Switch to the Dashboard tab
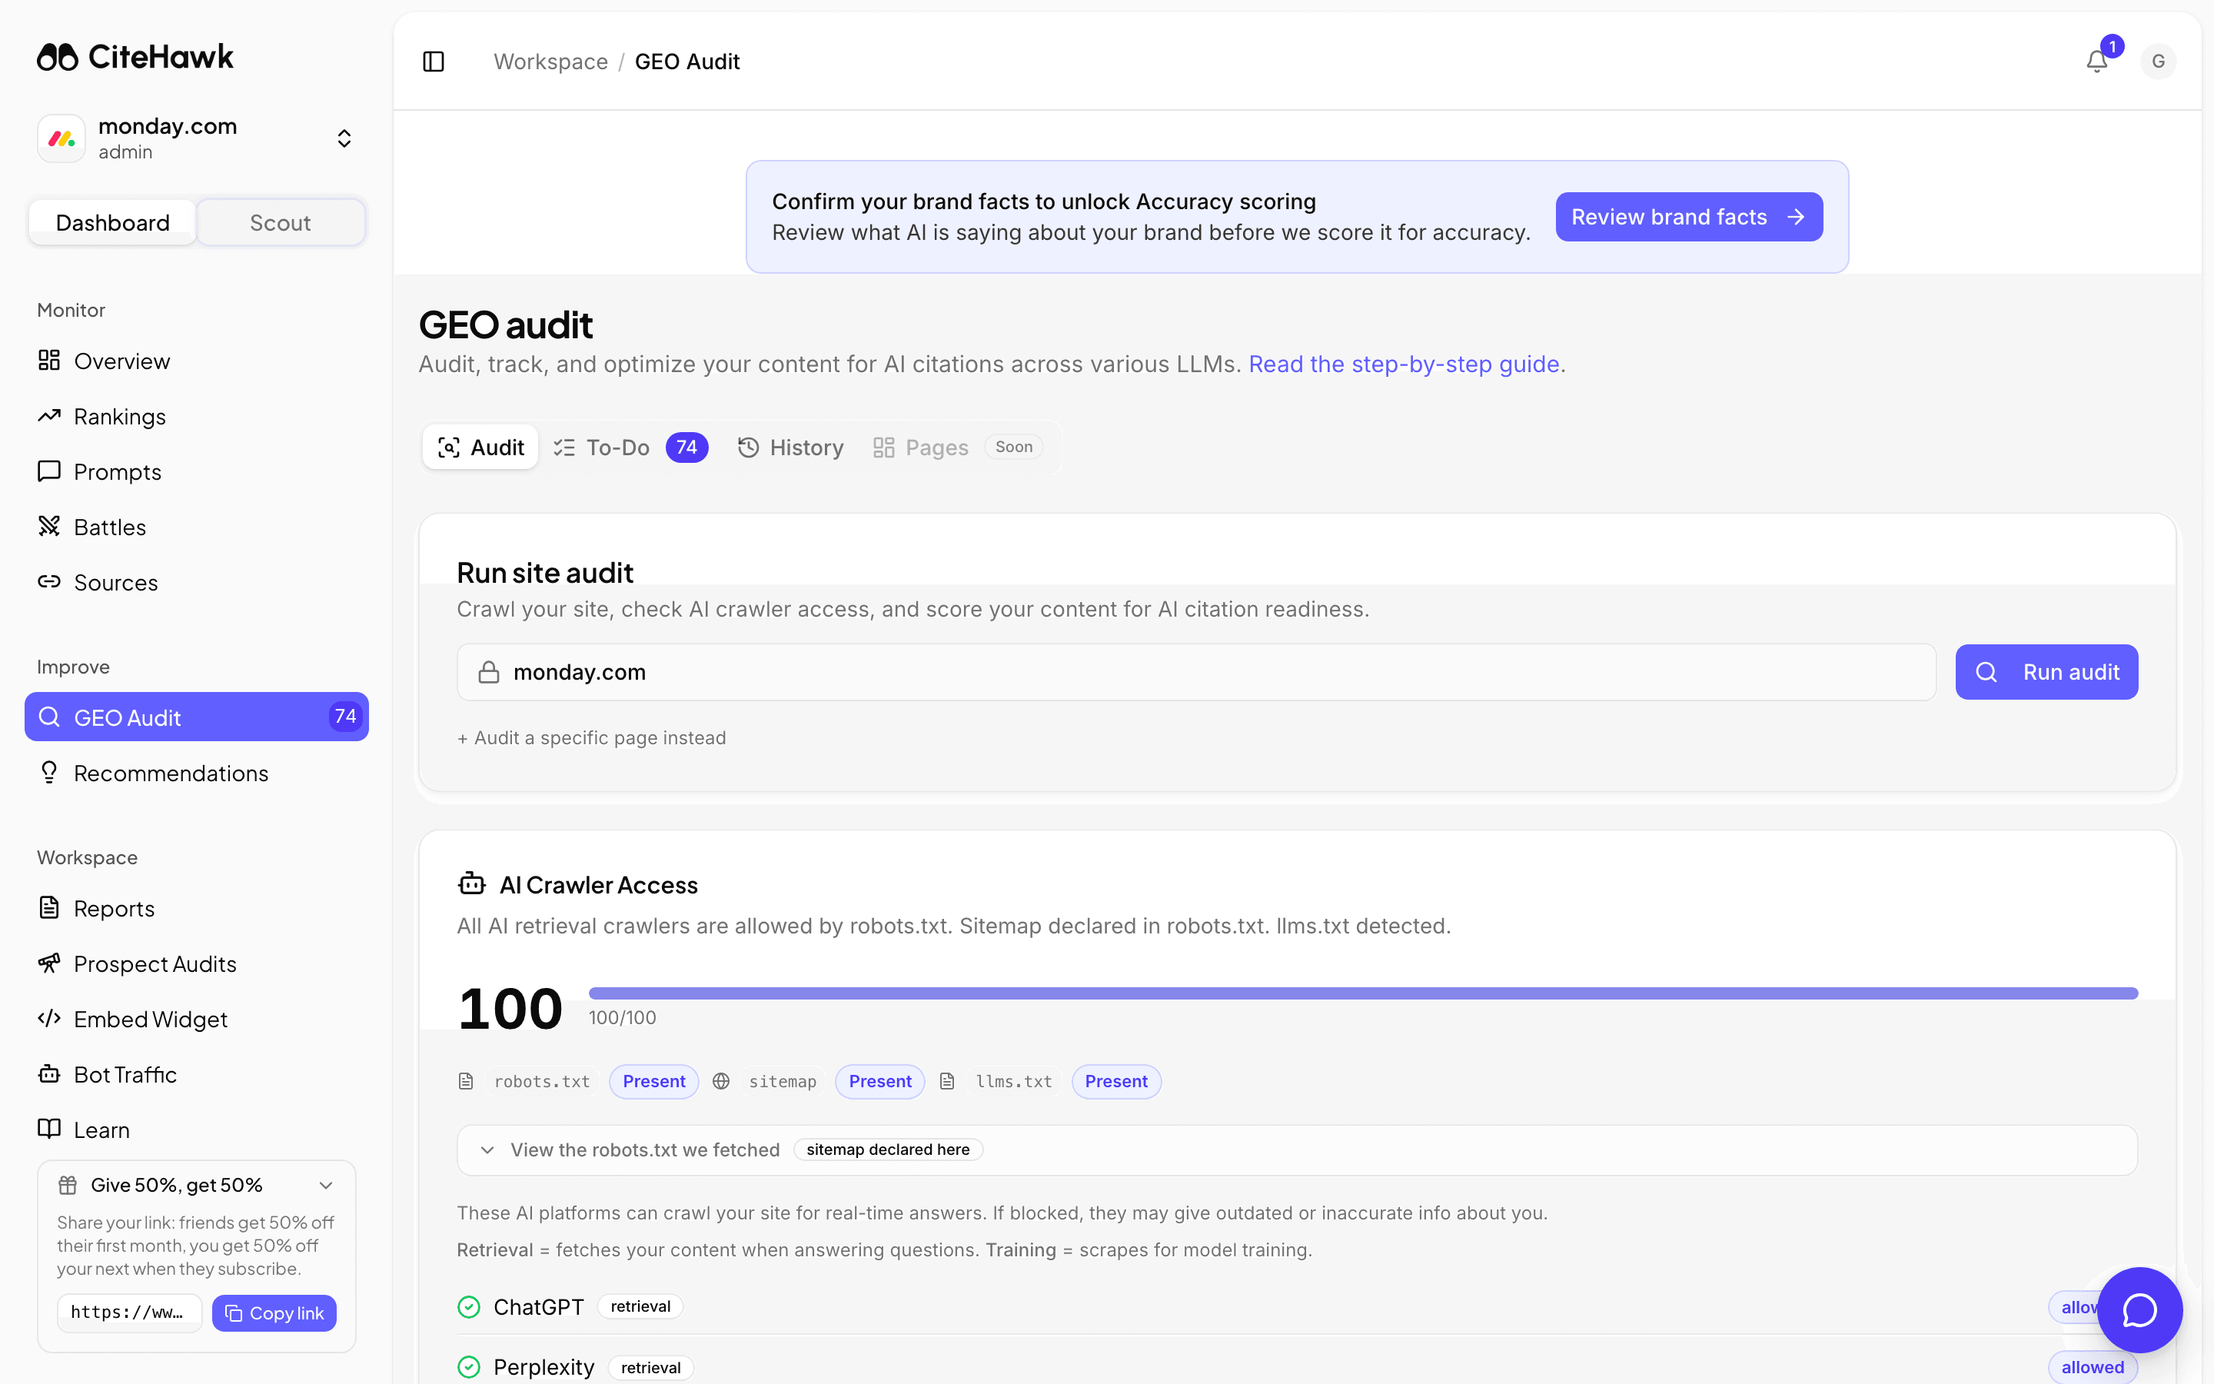Image resolution: width=2214 pixels, height=1384 pixels. point(112,222)
